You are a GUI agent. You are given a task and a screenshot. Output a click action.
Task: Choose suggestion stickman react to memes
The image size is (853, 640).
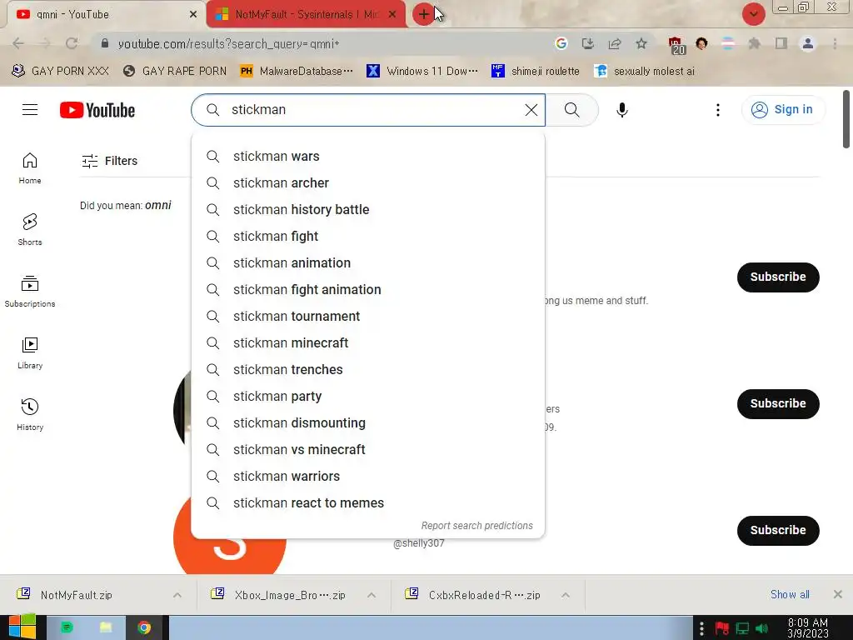coord(367,502)
